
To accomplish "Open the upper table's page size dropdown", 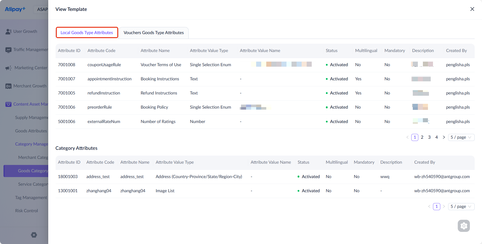I will (461, 137).
